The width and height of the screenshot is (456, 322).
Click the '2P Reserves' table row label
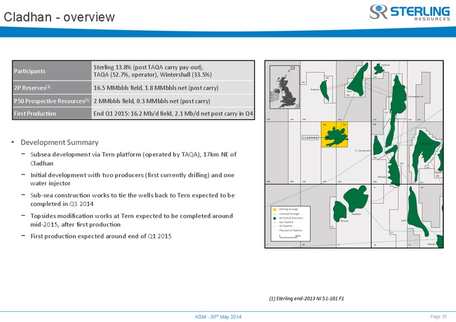click(x=52, y=88)
